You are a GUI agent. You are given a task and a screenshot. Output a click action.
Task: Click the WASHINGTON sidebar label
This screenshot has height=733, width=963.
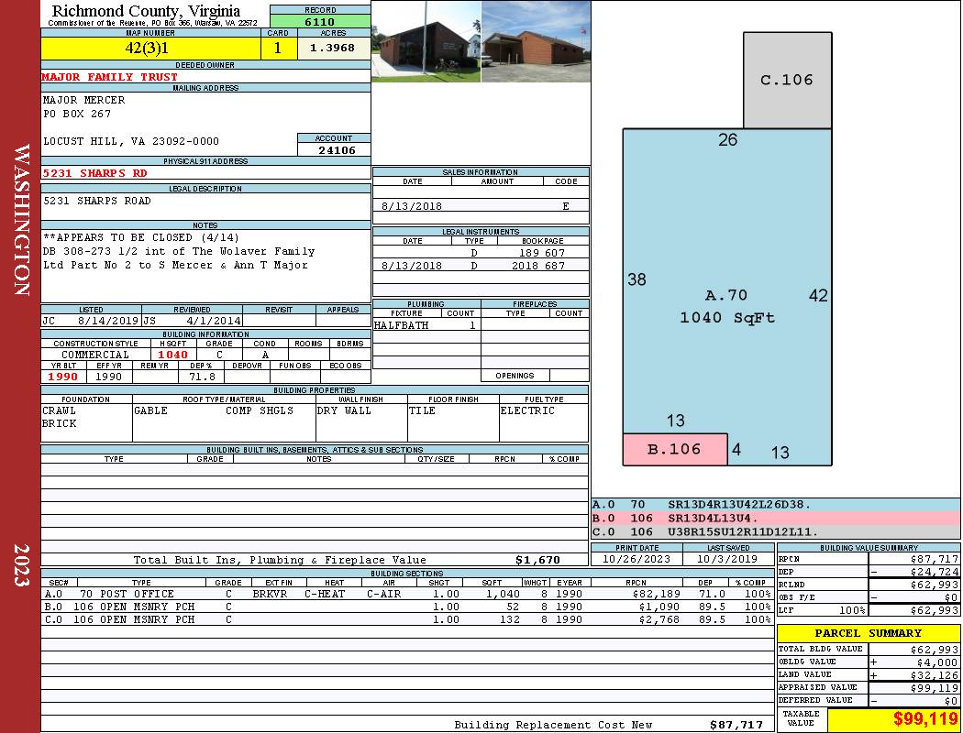21,220
